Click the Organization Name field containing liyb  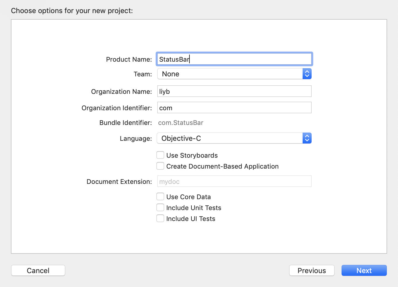(234, 91)
